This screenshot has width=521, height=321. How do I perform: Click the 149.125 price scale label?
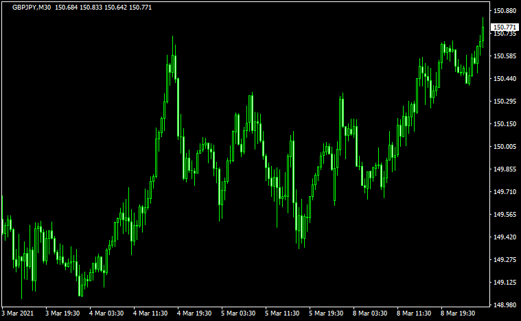pos(505,283)
